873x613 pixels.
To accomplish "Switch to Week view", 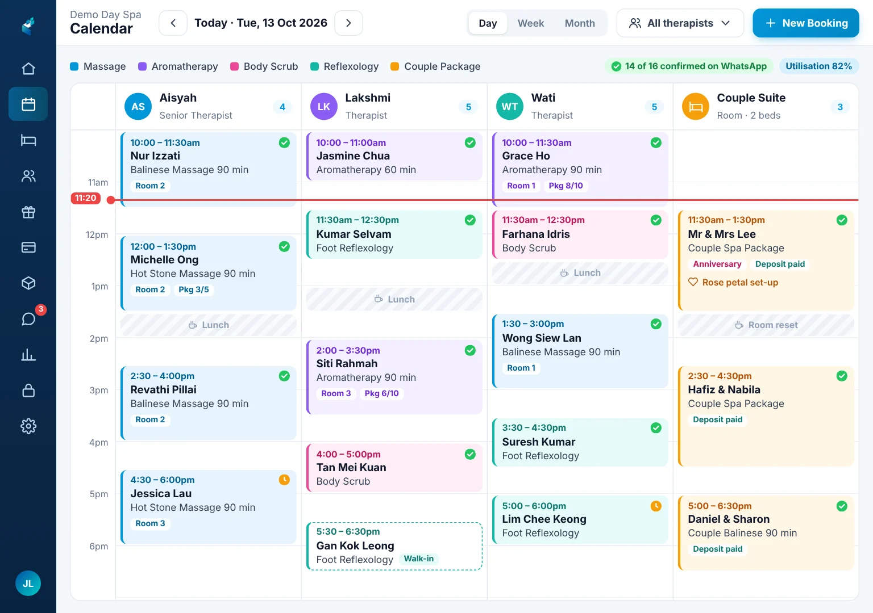I will (531, 23).
